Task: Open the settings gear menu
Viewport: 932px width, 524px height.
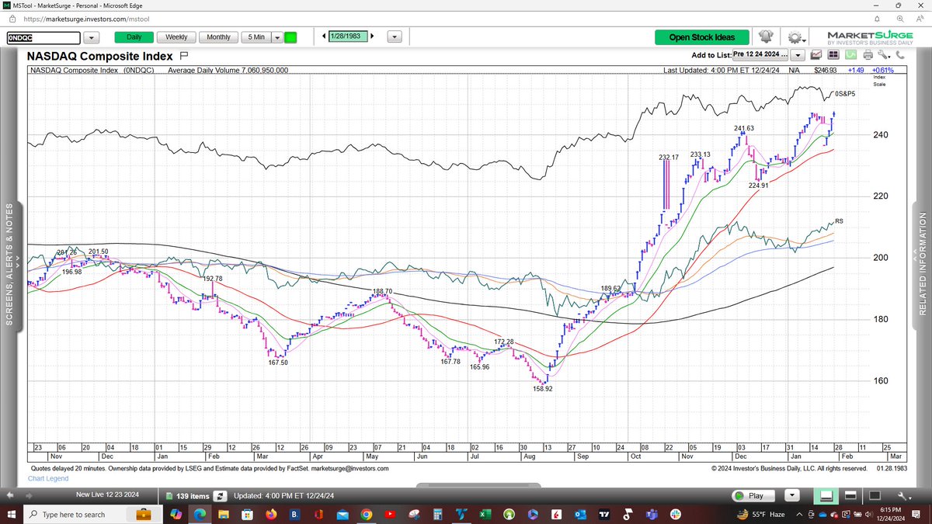Action: tap(795, 37)
